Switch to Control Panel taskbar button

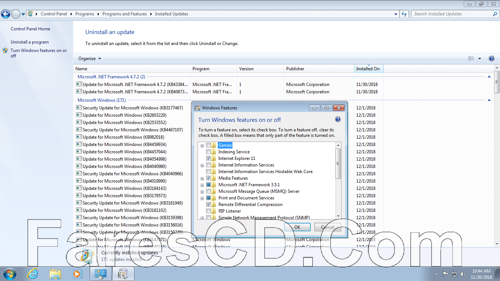(x=101, y=273)
